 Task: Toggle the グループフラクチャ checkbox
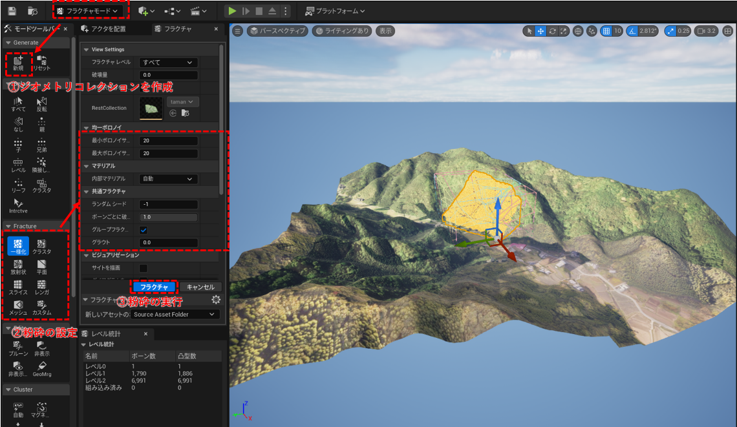[144, 230]
